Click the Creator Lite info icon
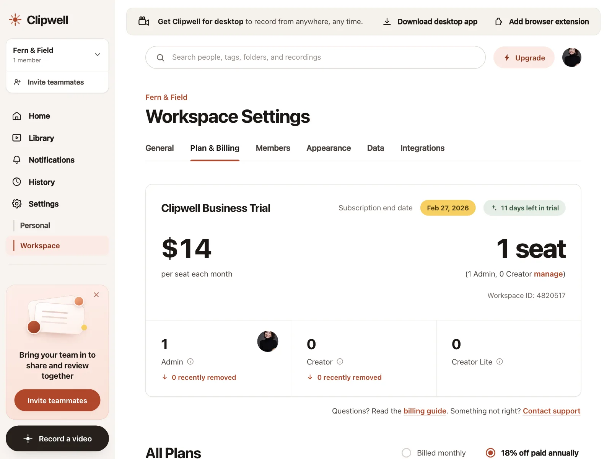Viewport: 612px width, 459px height. coord(500,361)
